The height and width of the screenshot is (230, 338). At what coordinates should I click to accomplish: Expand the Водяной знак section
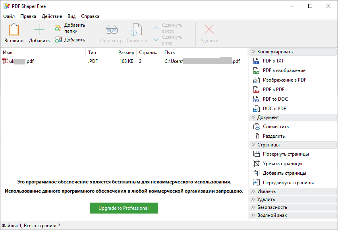[253, 215]
